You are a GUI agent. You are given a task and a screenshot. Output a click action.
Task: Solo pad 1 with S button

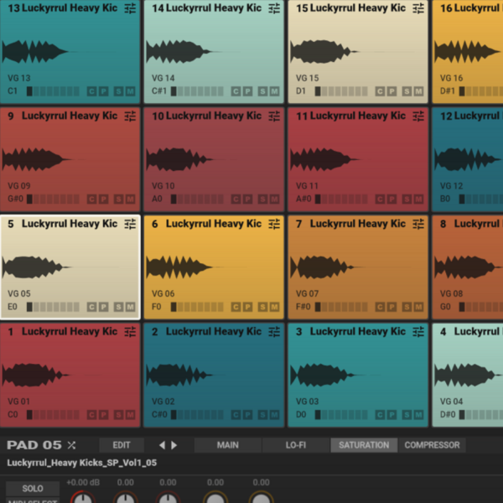tap(119, 415)
